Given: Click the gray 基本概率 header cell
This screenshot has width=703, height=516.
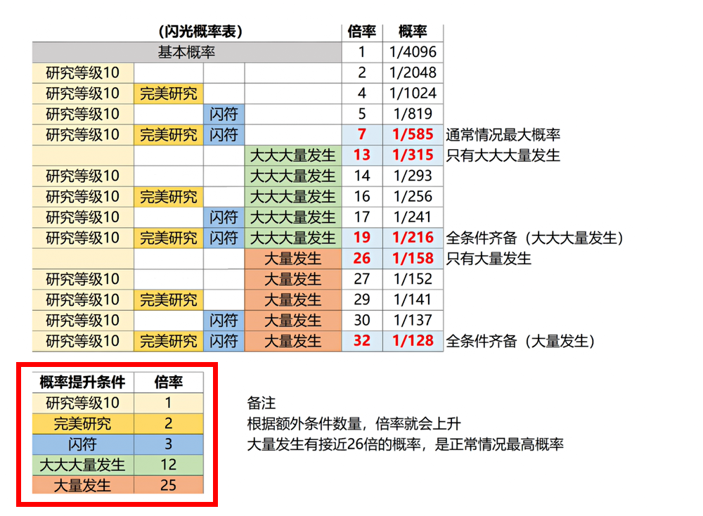Looking at the screenshot, I should coord(186,52).
